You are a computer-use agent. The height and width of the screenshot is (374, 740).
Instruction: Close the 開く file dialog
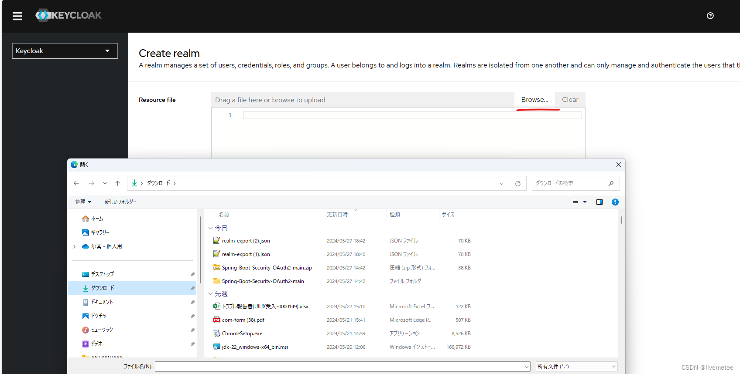point(619,165)
